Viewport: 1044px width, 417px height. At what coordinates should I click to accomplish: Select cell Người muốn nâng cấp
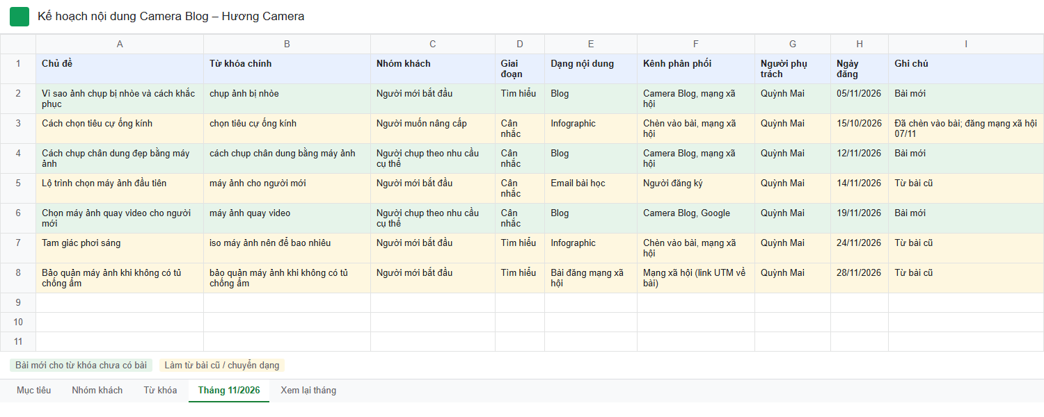click(433, 129)
